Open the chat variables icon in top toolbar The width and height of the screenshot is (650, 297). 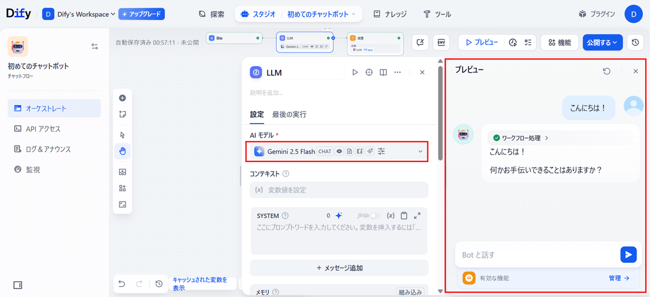[420, 42]
